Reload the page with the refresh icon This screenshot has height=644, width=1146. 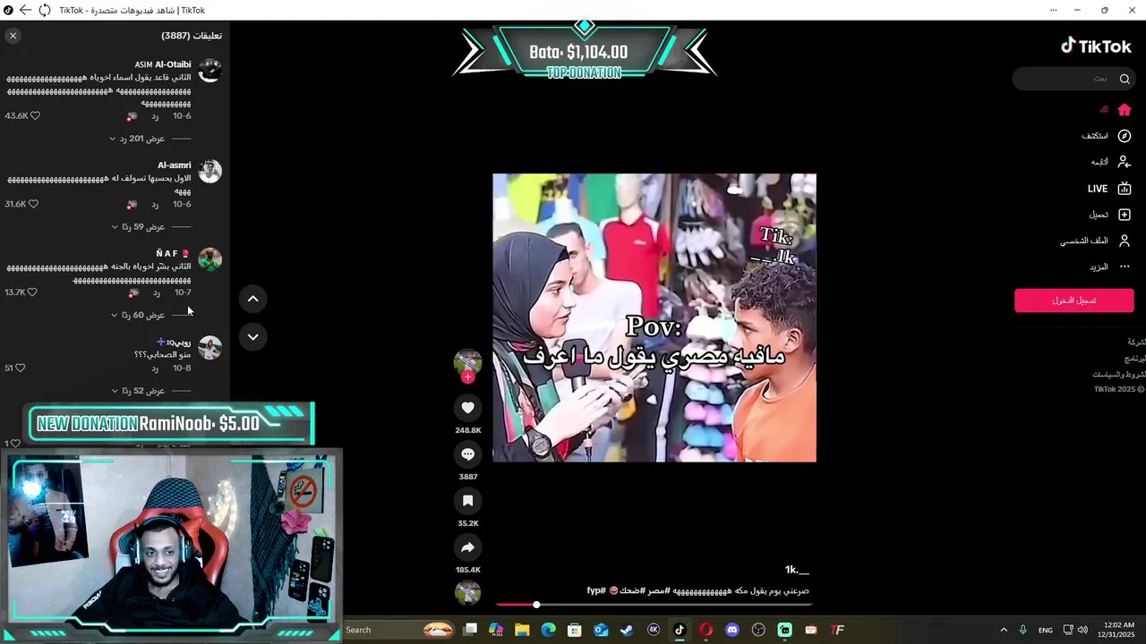click(x=44, y=11)
